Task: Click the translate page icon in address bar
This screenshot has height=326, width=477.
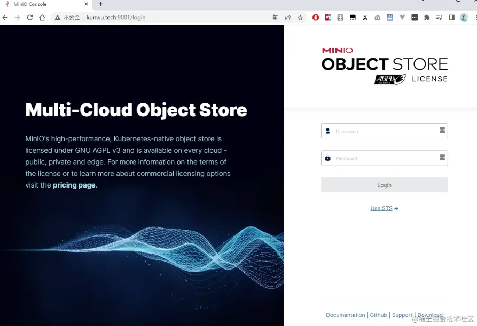Action: pyautogui.click(x=276, y=18)
